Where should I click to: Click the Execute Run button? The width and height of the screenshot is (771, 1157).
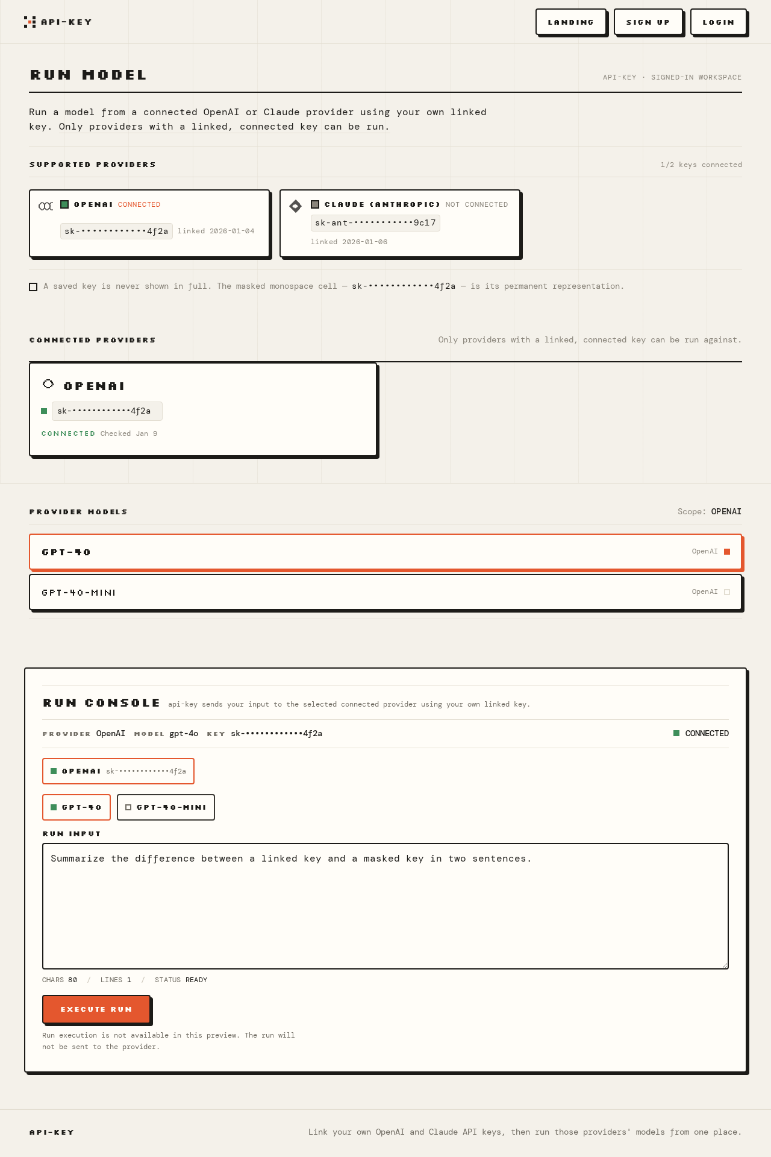pyautogui.click(x=96, y=1009)
